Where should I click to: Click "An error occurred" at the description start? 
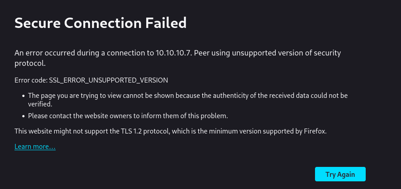tap(43, 53)
